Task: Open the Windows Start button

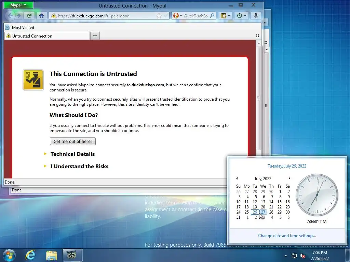Action: click(x=9, y=255)
